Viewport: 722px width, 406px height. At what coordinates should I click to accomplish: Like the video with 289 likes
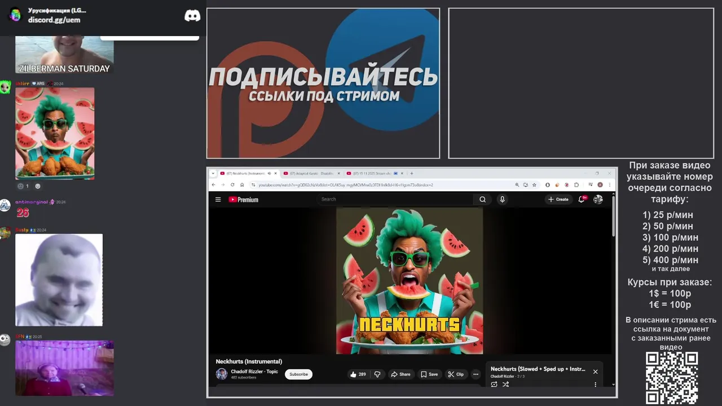point(358,374)
